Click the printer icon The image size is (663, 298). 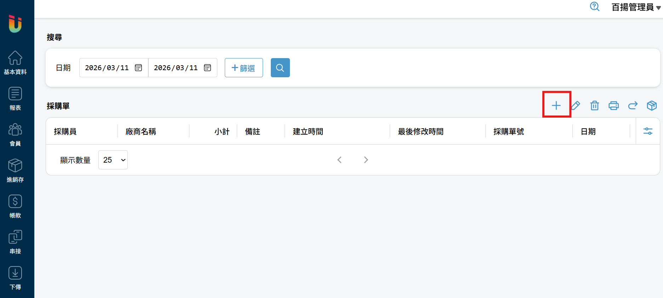[613, 106]
